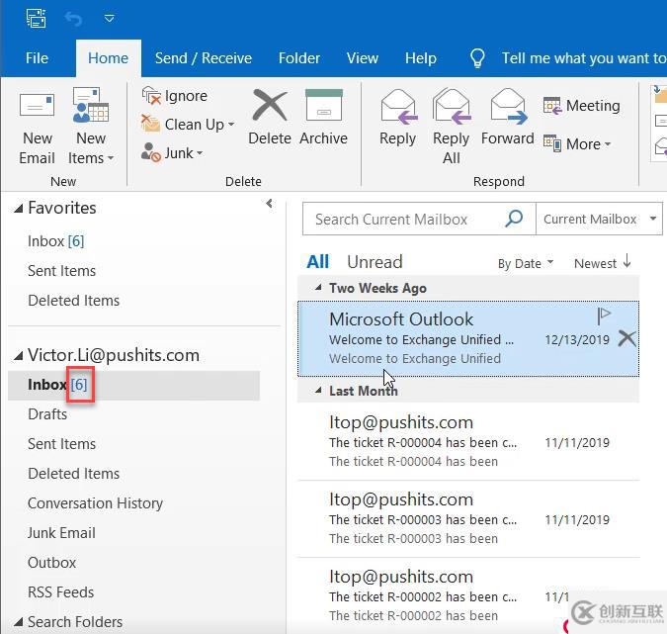The width and height of the screenshot is (667, 634).
Task: Collapse the Two Weeks Ago group
Action: [318, 288]
